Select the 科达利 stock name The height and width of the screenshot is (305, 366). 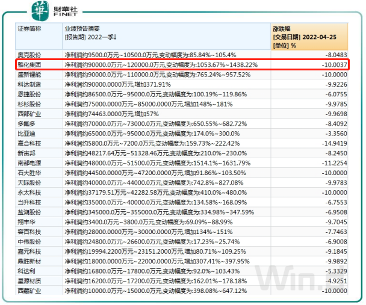point(26,271)
